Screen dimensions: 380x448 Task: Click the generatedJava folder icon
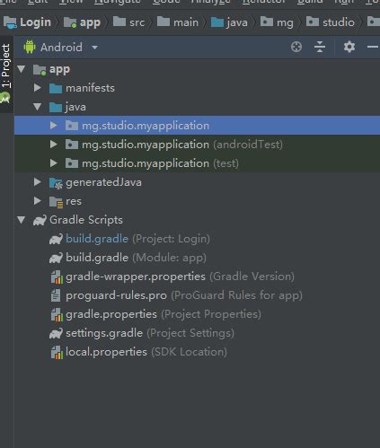click(x=56, y=183)
